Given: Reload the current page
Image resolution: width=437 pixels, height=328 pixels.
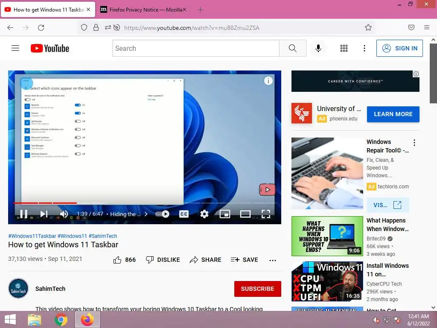Looking at the screenshot, I should point(41,28).
